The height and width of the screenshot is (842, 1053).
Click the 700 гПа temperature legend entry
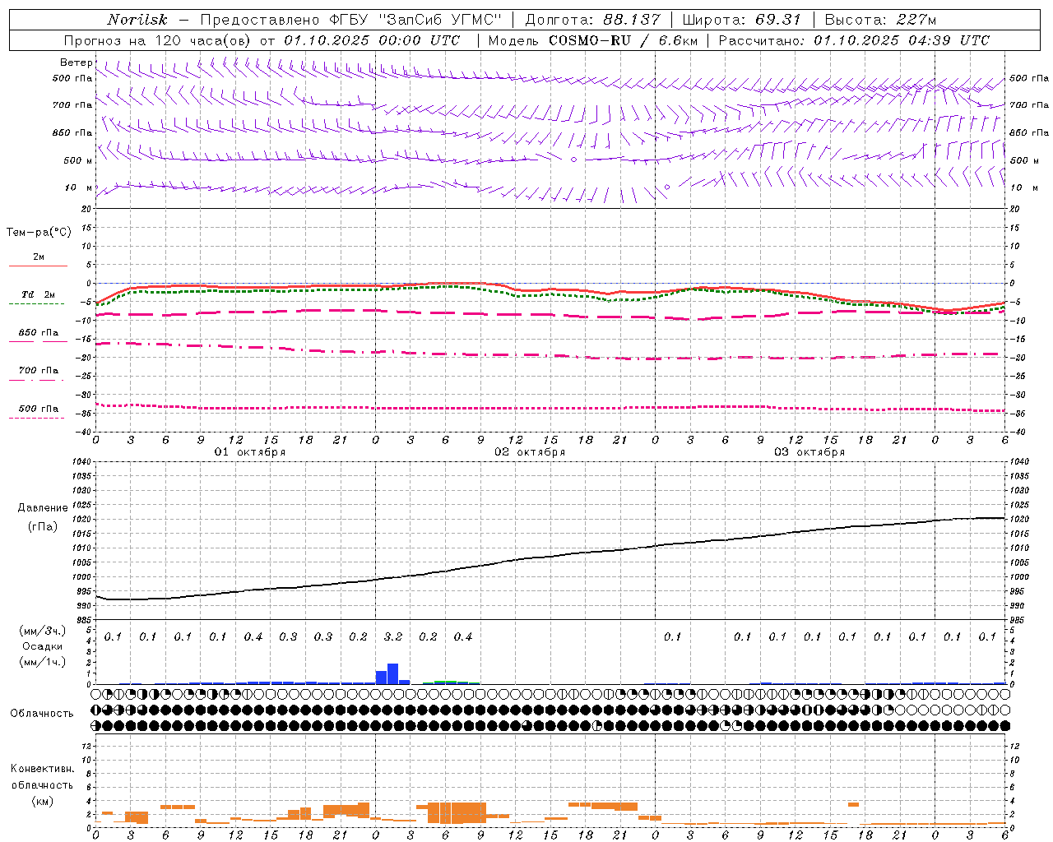coord(38,371)
